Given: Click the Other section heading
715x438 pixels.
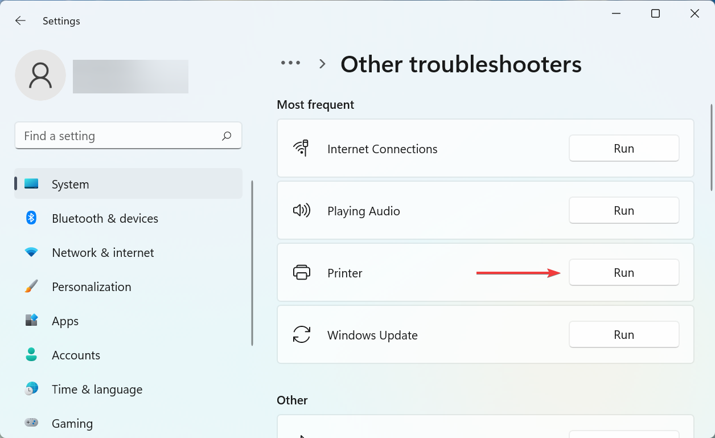Looking at the screenshot, I should 292,400.
